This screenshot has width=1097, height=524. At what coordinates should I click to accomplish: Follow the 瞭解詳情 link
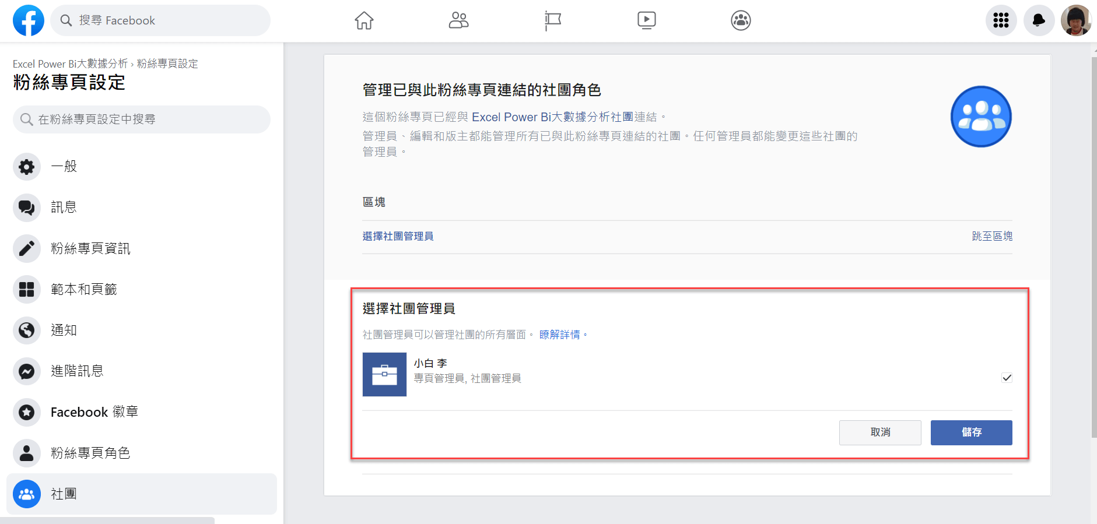coord(560,335)
